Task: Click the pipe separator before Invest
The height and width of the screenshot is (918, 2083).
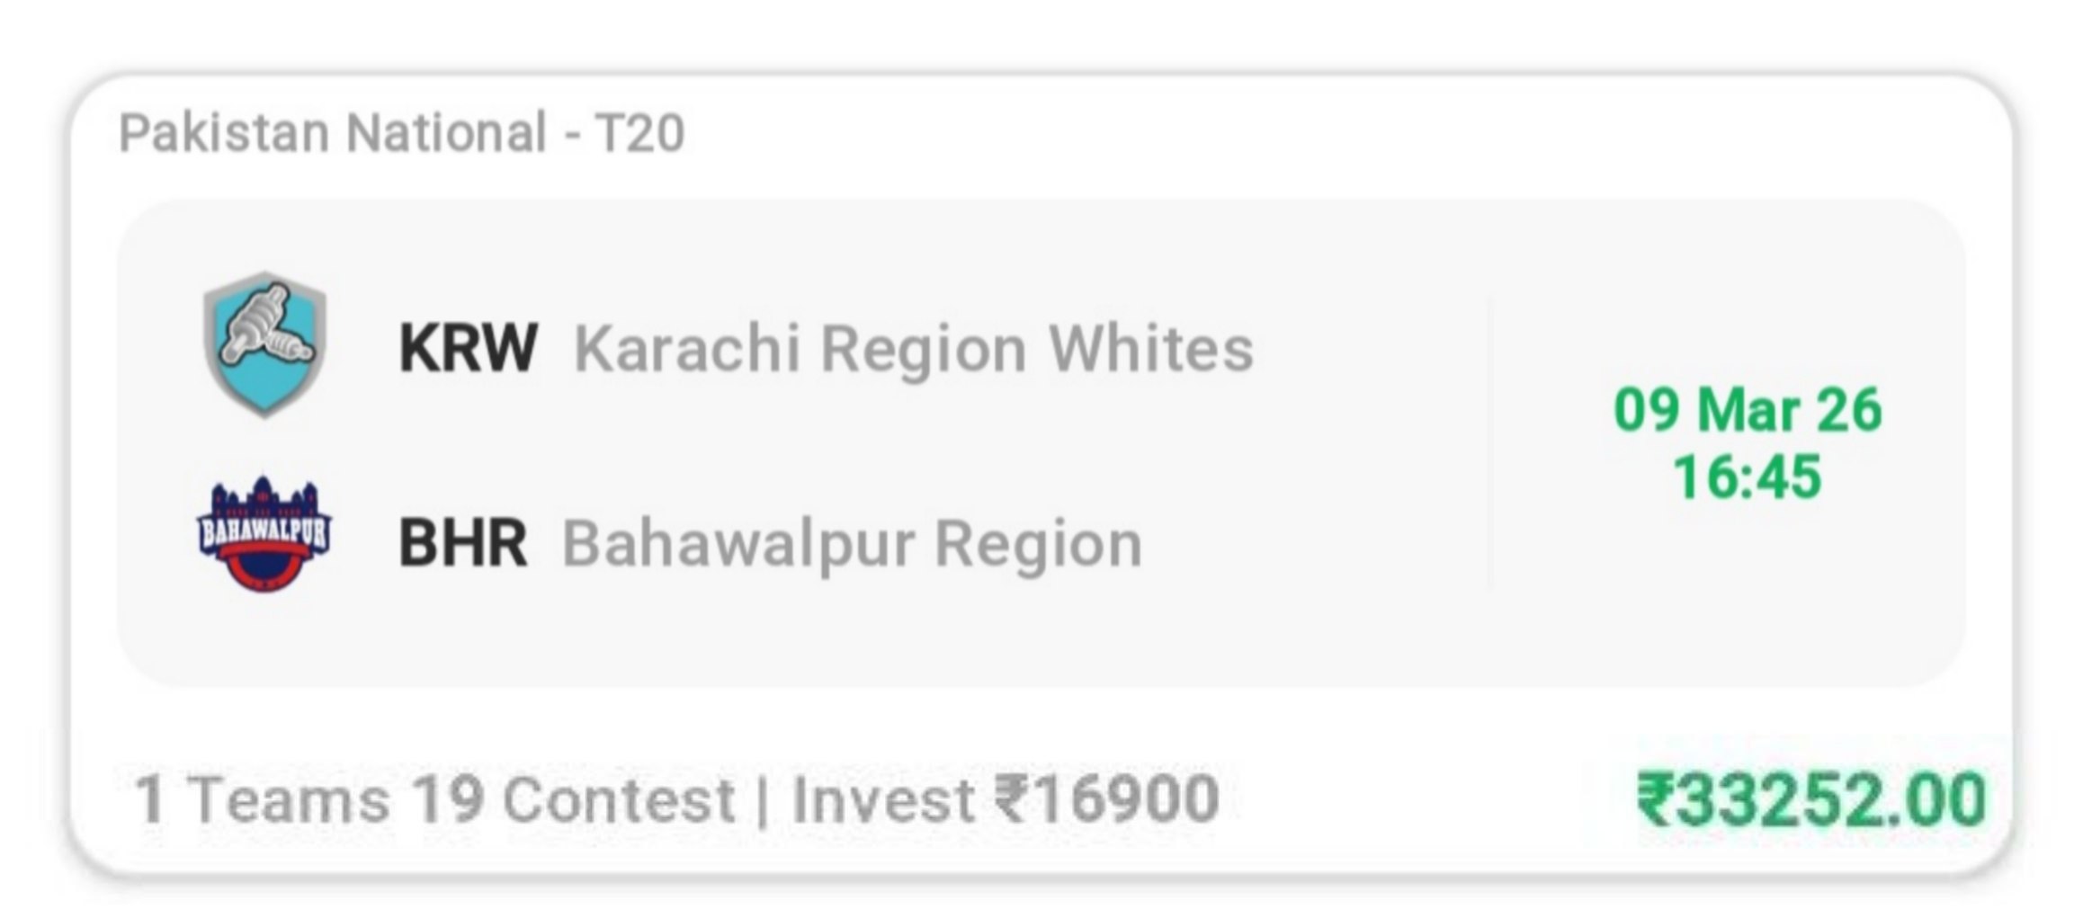Action: [x=763, y=801]
